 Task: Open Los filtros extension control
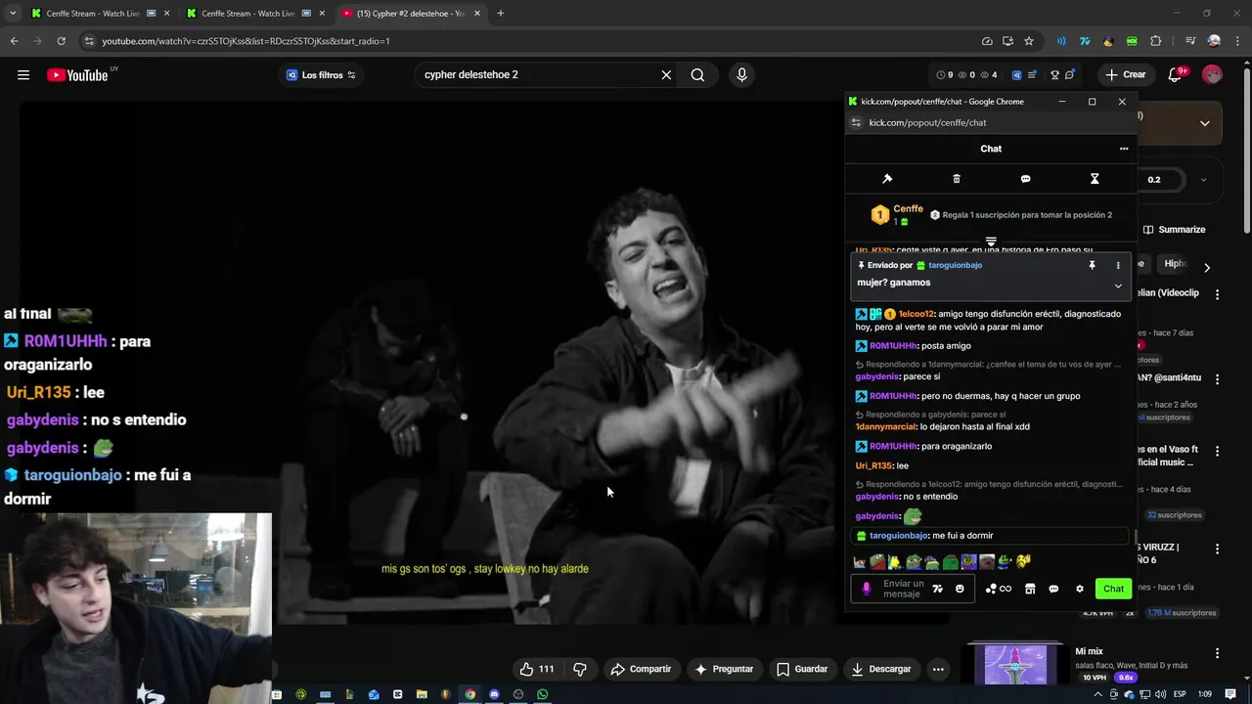(321, 74)
